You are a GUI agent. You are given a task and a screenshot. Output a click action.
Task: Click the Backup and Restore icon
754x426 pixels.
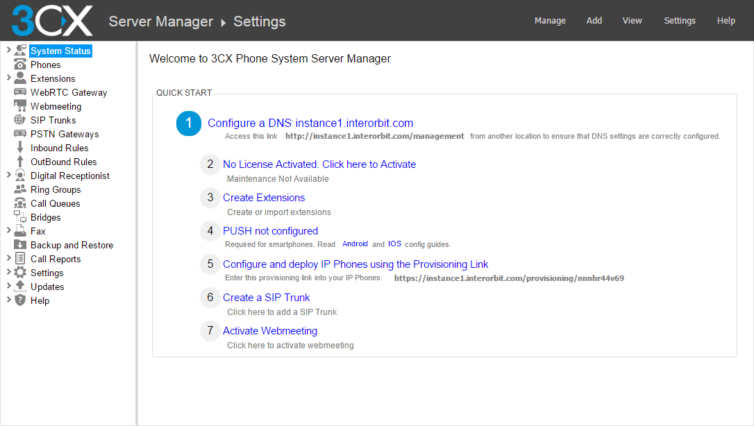point(20,245)
